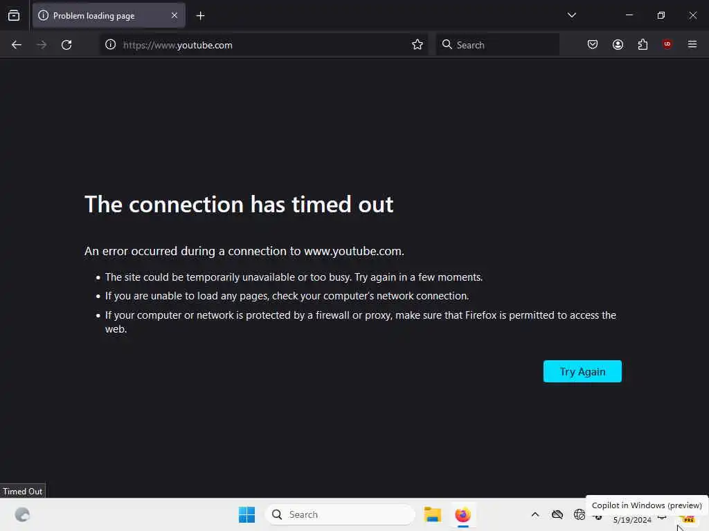709x531 pixels.
Task: Save page to Pocket
Action: [x=593, y=45]
